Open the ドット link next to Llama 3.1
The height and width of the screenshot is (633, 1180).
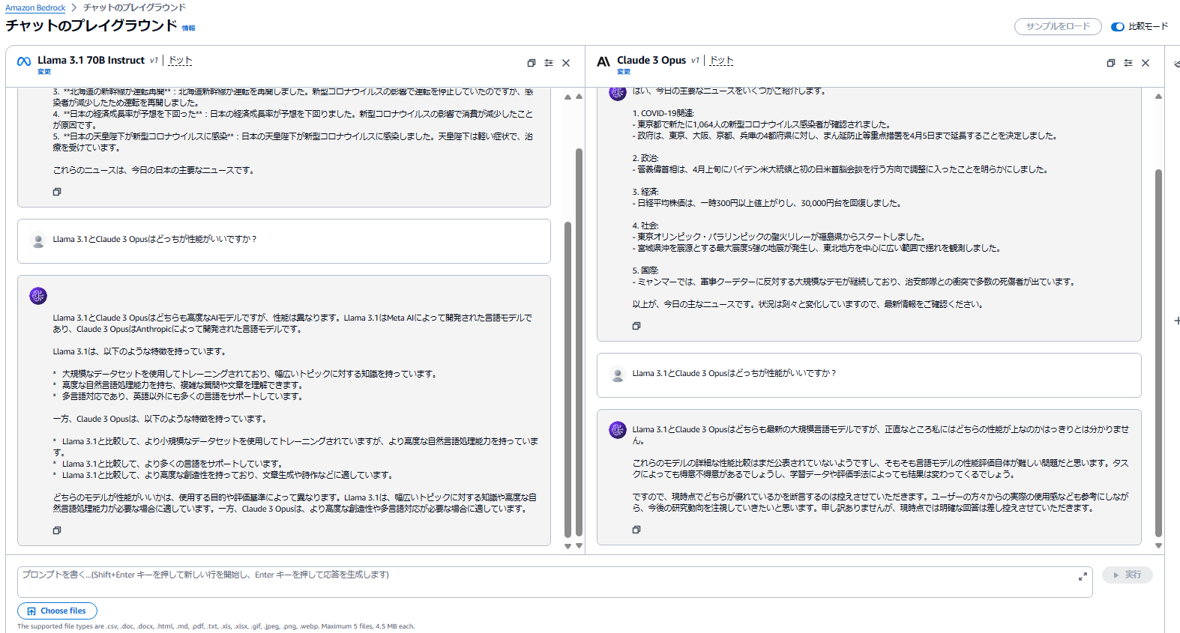pyautogui.click(x=181, y=60)
